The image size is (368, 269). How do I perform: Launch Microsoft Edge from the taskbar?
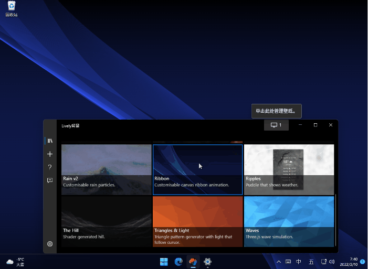tap(178, 262)
